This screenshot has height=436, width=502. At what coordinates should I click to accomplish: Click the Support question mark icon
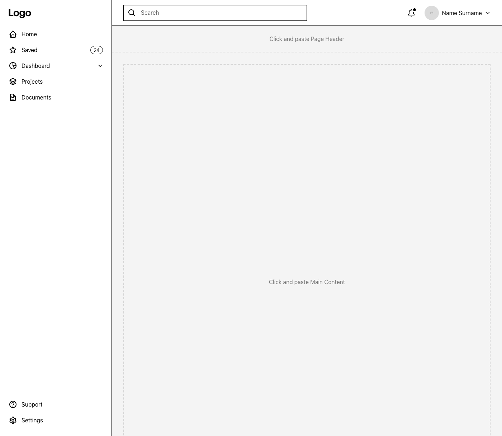click(x=13, y=404)
